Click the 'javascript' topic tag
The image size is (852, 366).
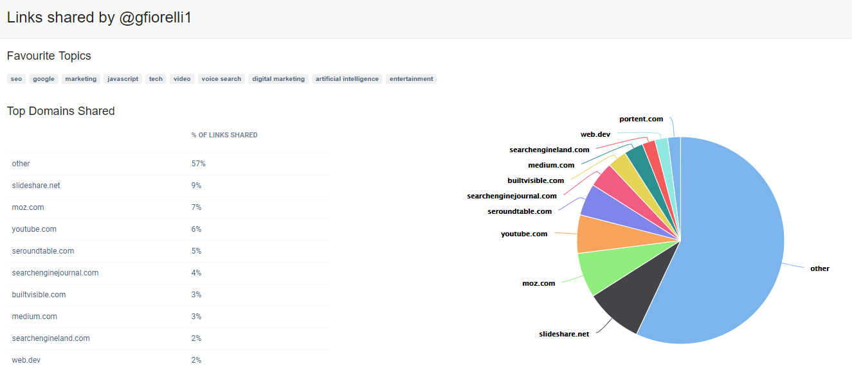(123, 79)
